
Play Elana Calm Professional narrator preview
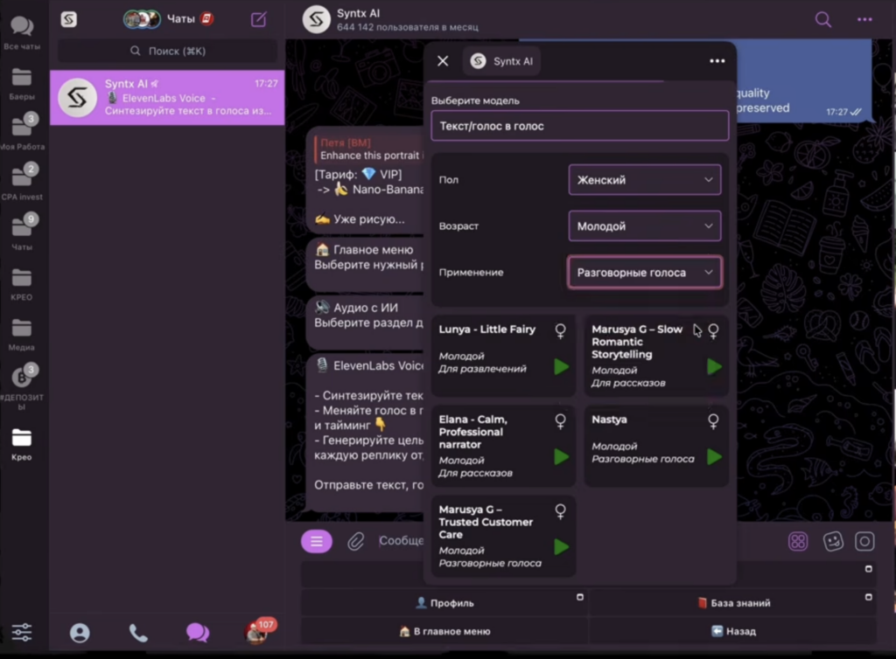[561, 457]
